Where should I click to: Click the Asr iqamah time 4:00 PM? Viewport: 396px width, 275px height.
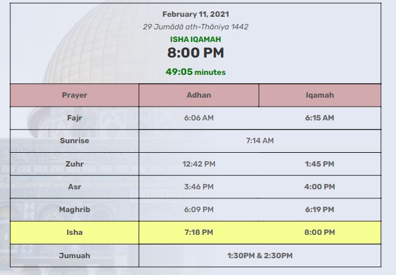coord(319,186)
